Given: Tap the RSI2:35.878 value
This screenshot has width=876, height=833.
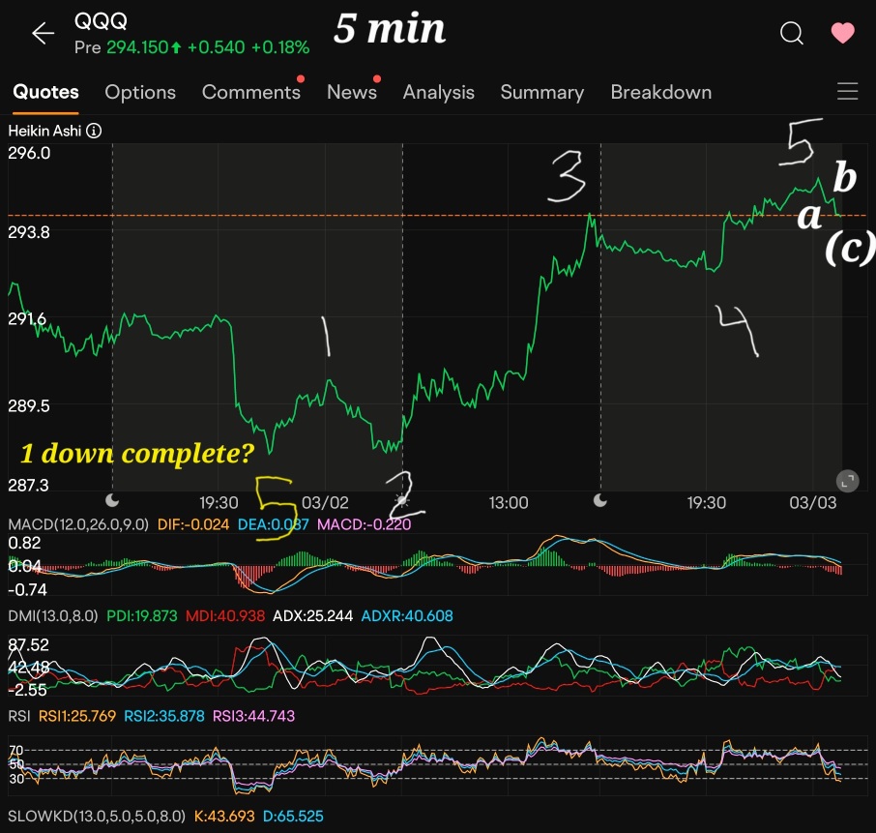Looking at the screenshot, I should 164,716.
